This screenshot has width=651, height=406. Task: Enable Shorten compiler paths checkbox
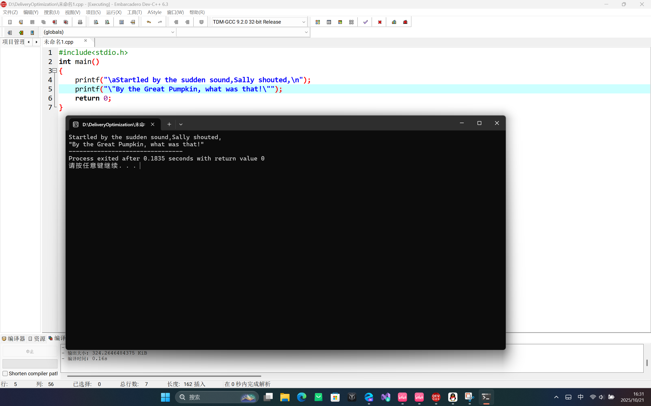point(5,373)
